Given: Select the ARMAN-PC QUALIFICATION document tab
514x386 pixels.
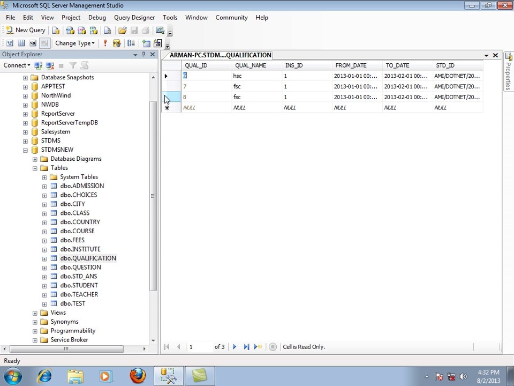Looking at the screenshot, I should (220, 55).
